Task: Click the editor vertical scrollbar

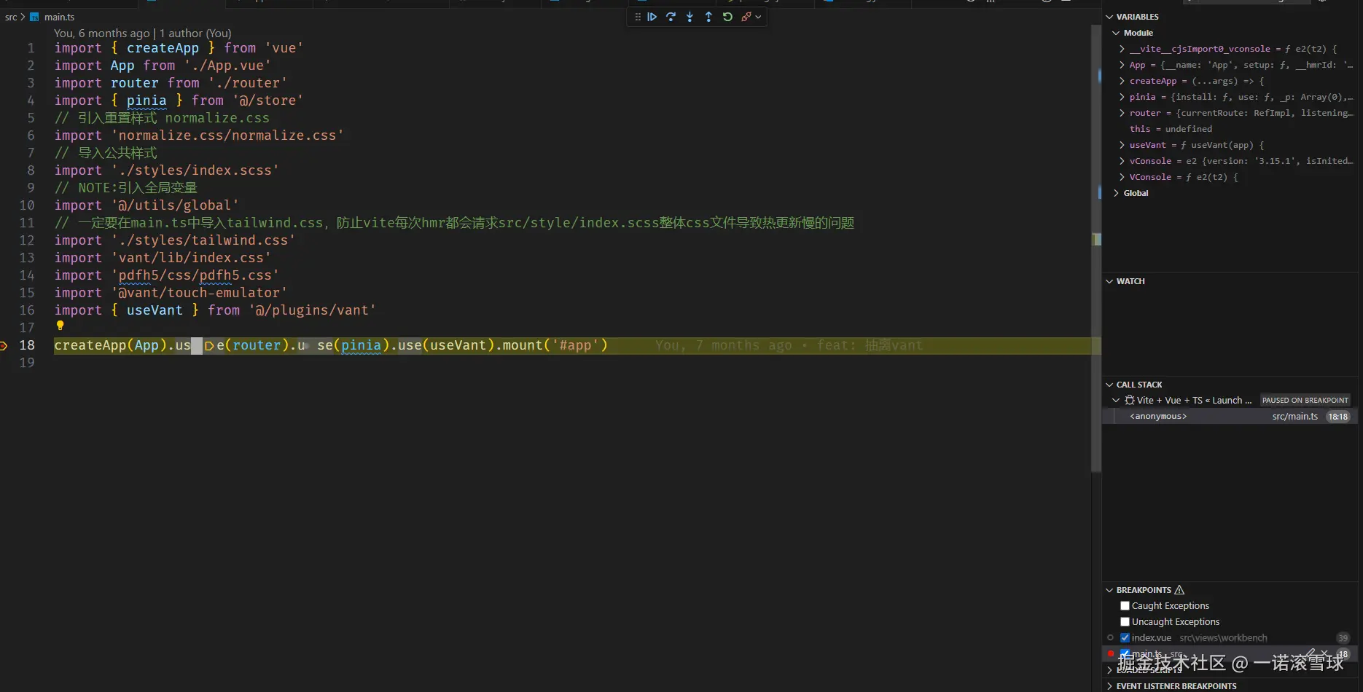Action: [x=1096, y=248]
